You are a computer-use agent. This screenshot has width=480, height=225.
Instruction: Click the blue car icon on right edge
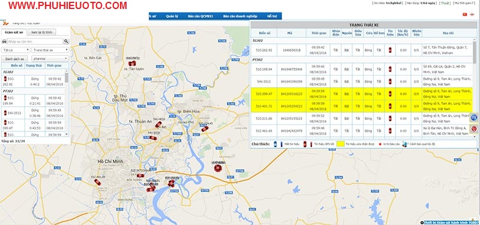474,117
